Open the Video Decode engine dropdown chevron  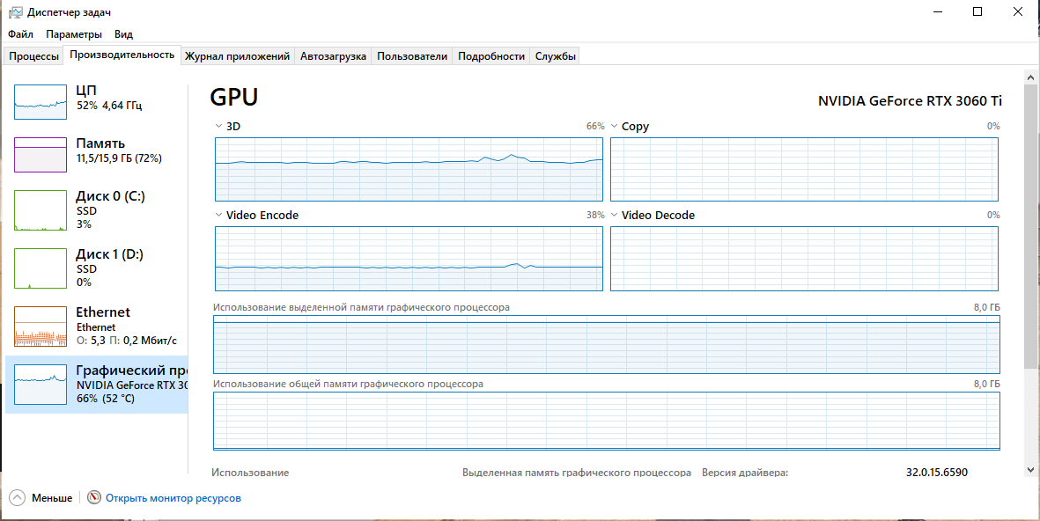click(614, 215)
